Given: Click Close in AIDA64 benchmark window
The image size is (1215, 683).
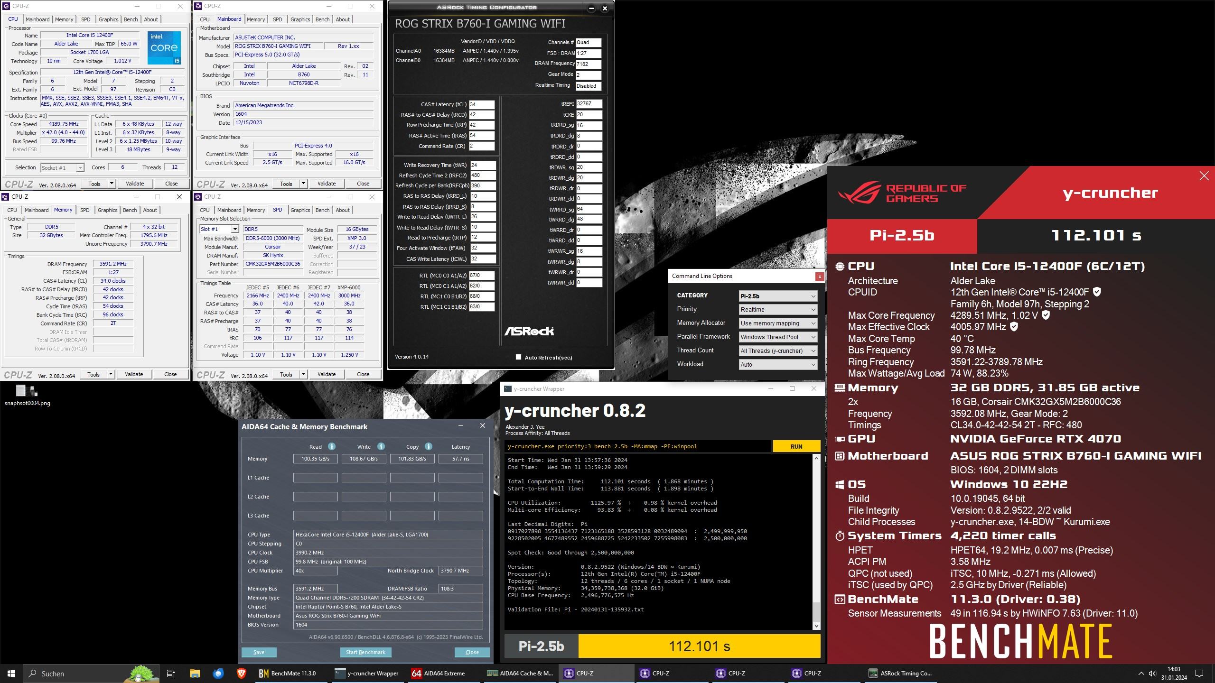Looking at the screenshot, I should pos(472,652).
